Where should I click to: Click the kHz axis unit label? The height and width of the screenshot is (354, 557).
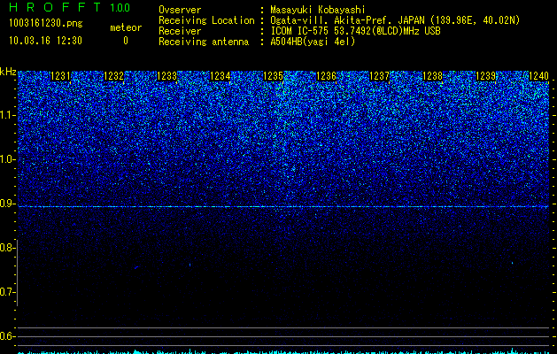[x=8, y=72]
